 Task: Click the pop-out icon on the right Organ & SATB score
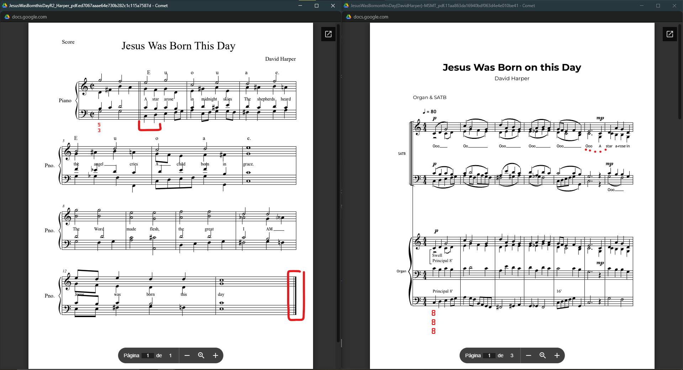(669, 34)
